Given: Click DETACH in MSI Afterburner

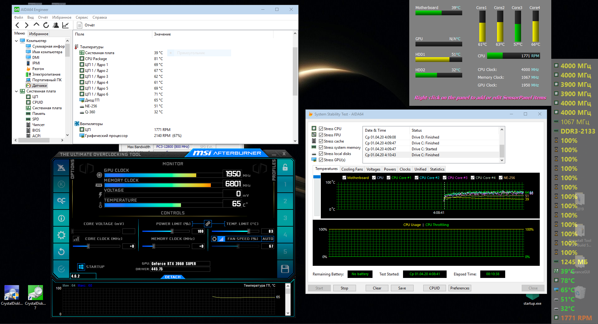Looking at the screenshot, I should pyautogui.click(x=173, y=277).
